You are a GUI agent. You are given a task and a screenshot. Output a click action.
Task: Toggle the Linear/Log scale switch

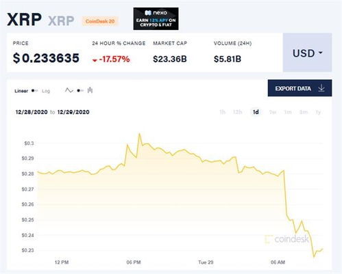35,91
